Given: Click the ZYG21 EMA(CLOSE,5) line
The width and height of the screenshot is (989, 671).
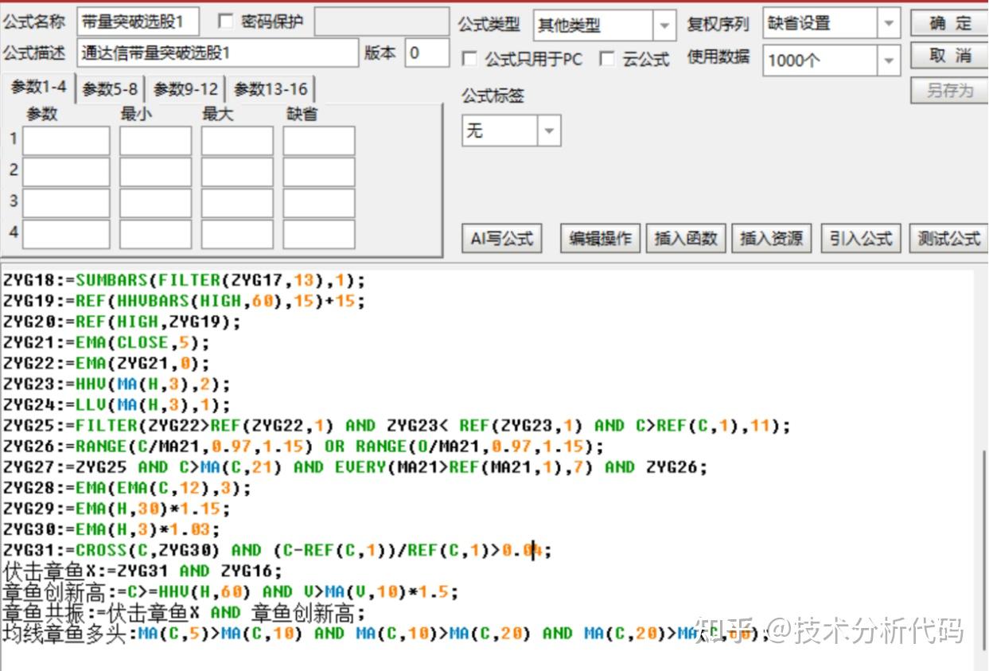Looking at the screenshot, I should [107, 342].
